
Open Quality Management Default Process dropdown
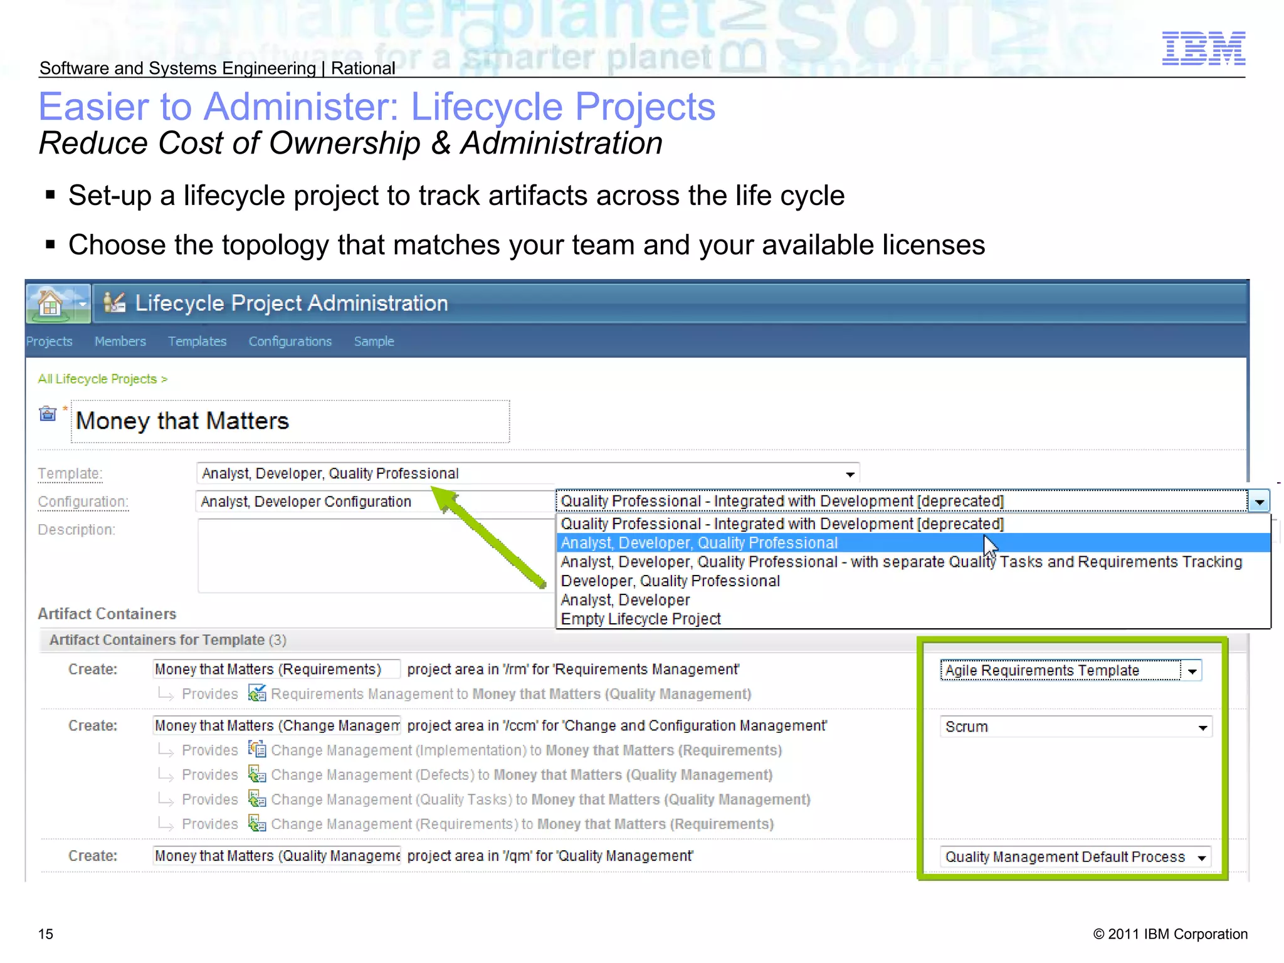click(x=1076, y=857)
